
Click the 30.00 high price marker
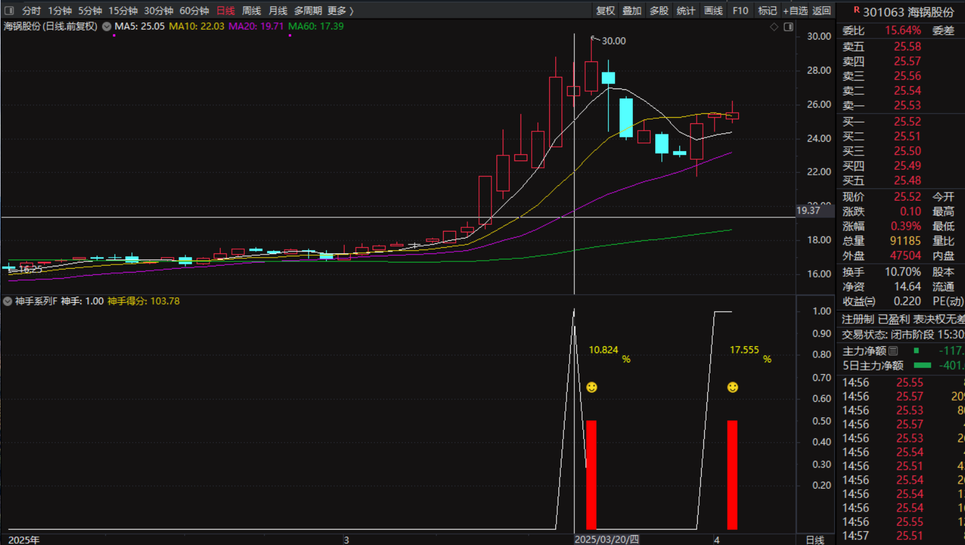click(613, 41)
